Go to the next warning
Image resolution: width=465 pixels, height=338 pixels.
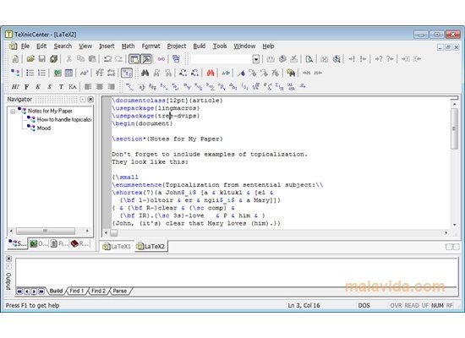379,59
